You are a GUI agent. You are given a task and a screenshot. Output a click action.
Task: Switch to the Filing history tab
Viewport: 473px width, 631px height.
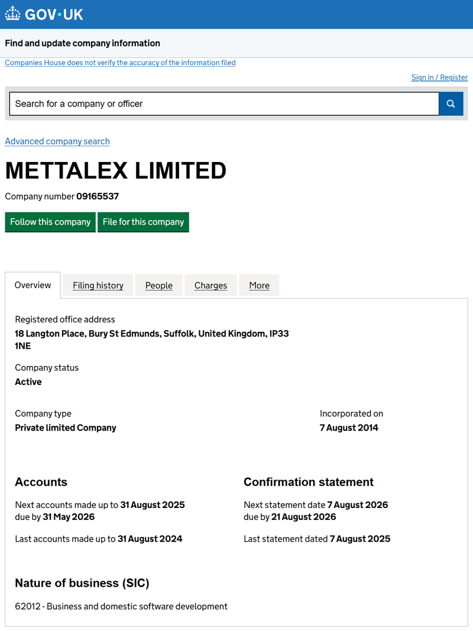point(98,285)
